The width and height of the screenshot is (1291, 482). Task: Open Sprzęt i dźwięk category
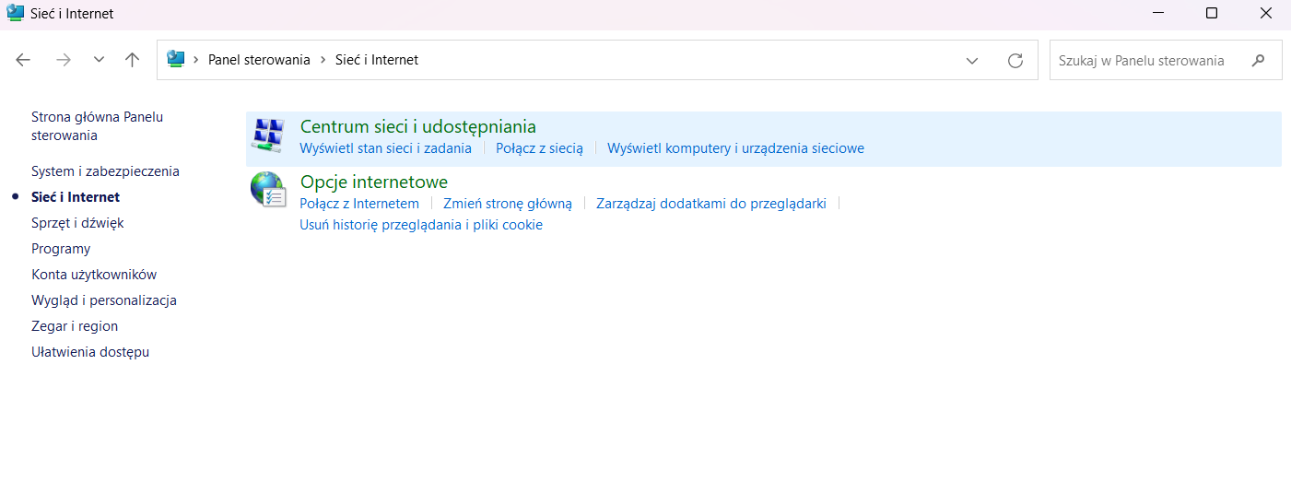pyautogui.click(x=77, y=223)
